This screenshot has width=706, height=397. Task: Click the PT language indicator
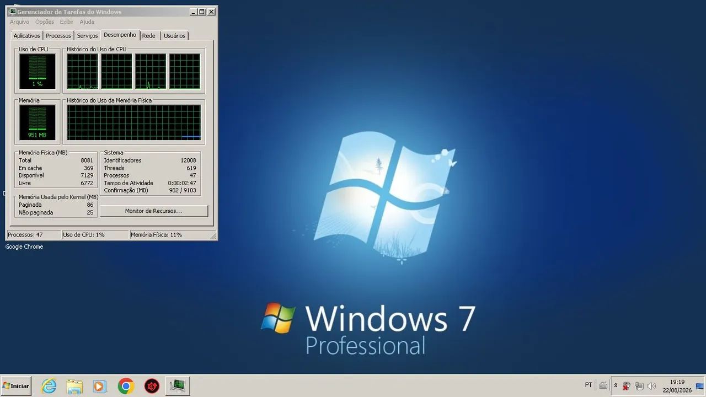[x=589, y=385]
